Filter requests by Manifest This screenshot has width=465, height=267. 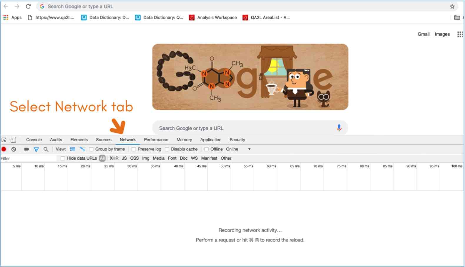coord(209,158)
